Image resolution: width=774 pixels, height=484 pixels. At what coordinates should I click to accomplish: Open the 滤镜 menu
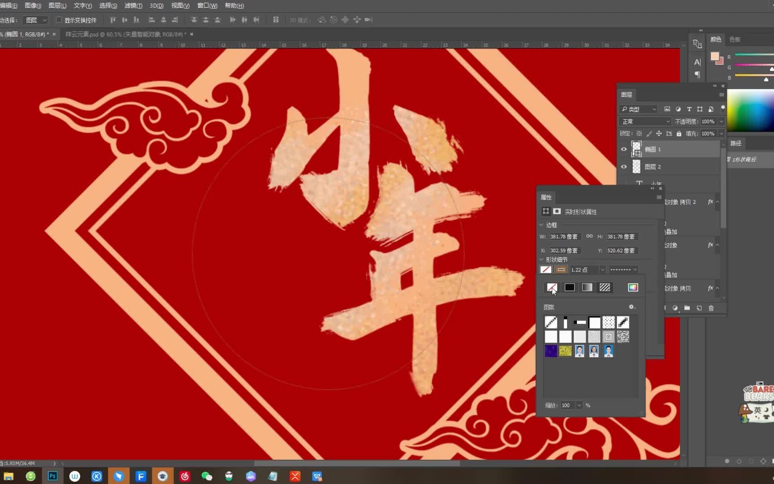pyautogui.click(x=133, y=5)
